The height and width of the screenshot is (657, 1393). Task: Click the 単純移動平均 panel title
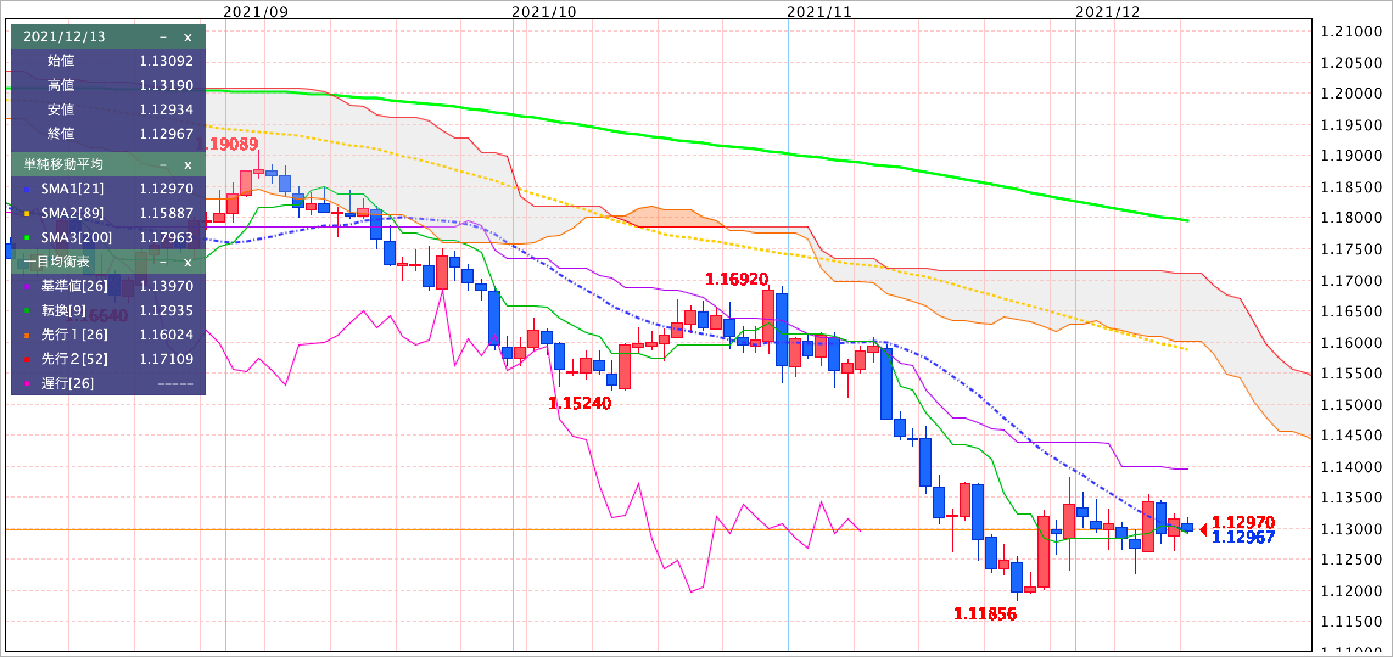(x=63, y=165)
